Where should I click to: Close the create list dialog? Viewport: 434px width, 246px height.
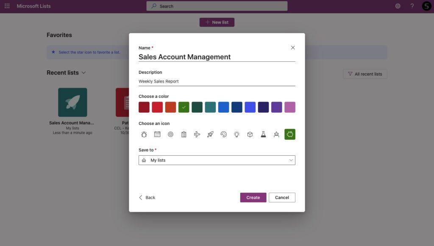click(x=293, y=47)
